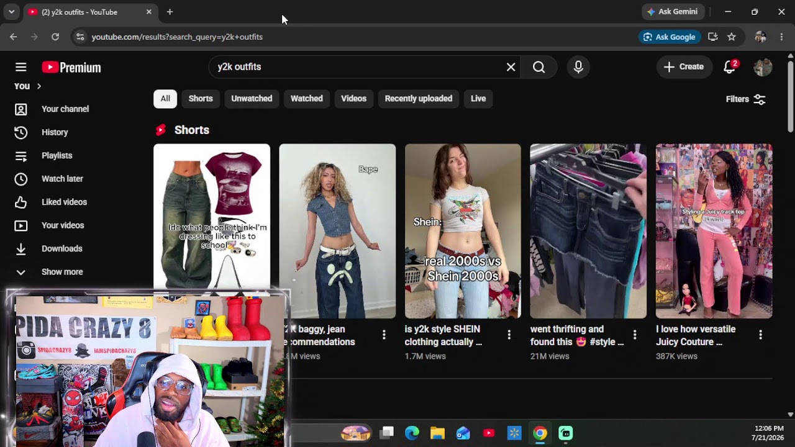The height and width of the screenshot is (447, 795).
Task: Reload the page in Chrome
Action: coord(55,37)
